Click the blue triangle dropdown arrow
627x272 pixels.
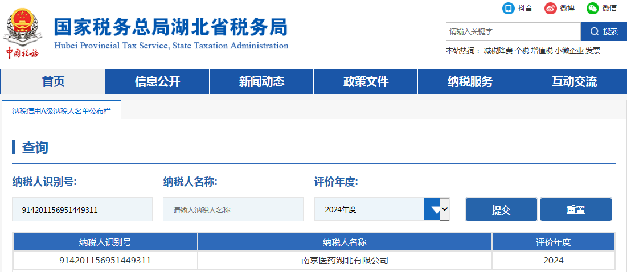[x=436, y=209]
